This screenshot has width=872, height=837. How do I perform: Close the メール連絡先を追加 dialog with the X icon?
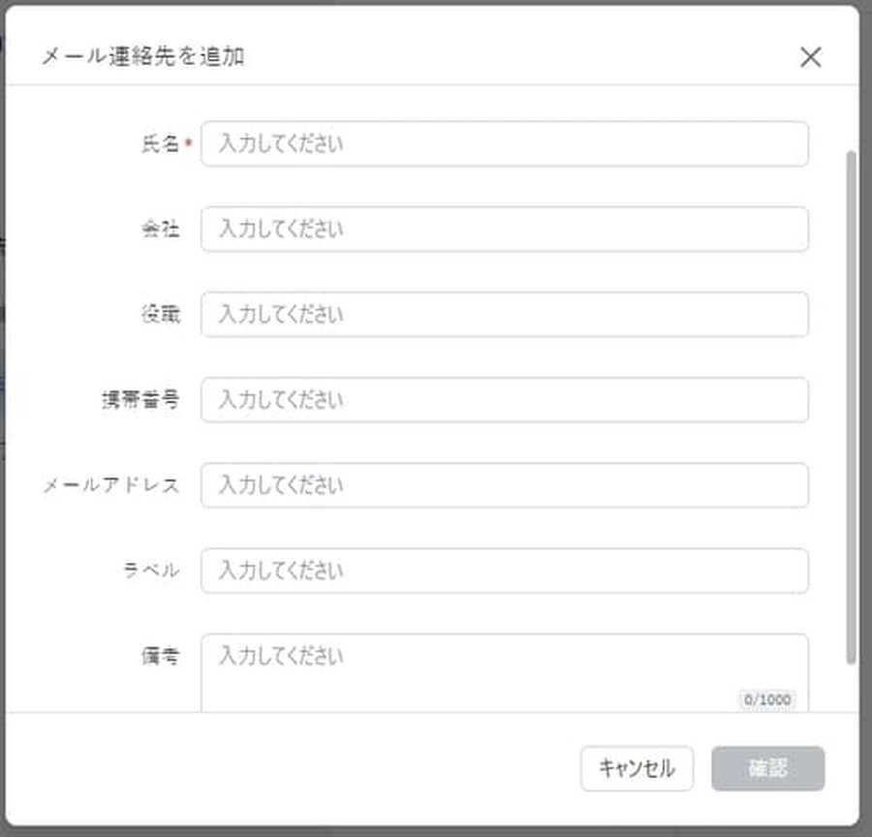coord(810,57)
